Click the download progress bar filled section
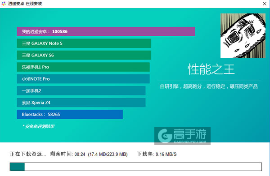The width and height of the screenshot is (270, 176). [17, 167]
